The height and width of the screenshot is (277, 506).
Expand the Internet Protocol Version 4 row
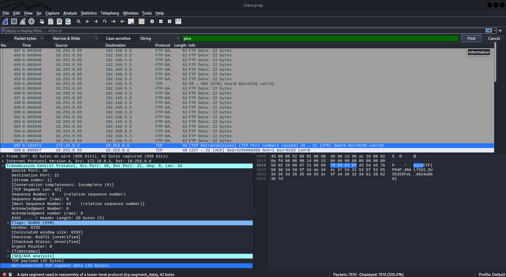(3, 161)
